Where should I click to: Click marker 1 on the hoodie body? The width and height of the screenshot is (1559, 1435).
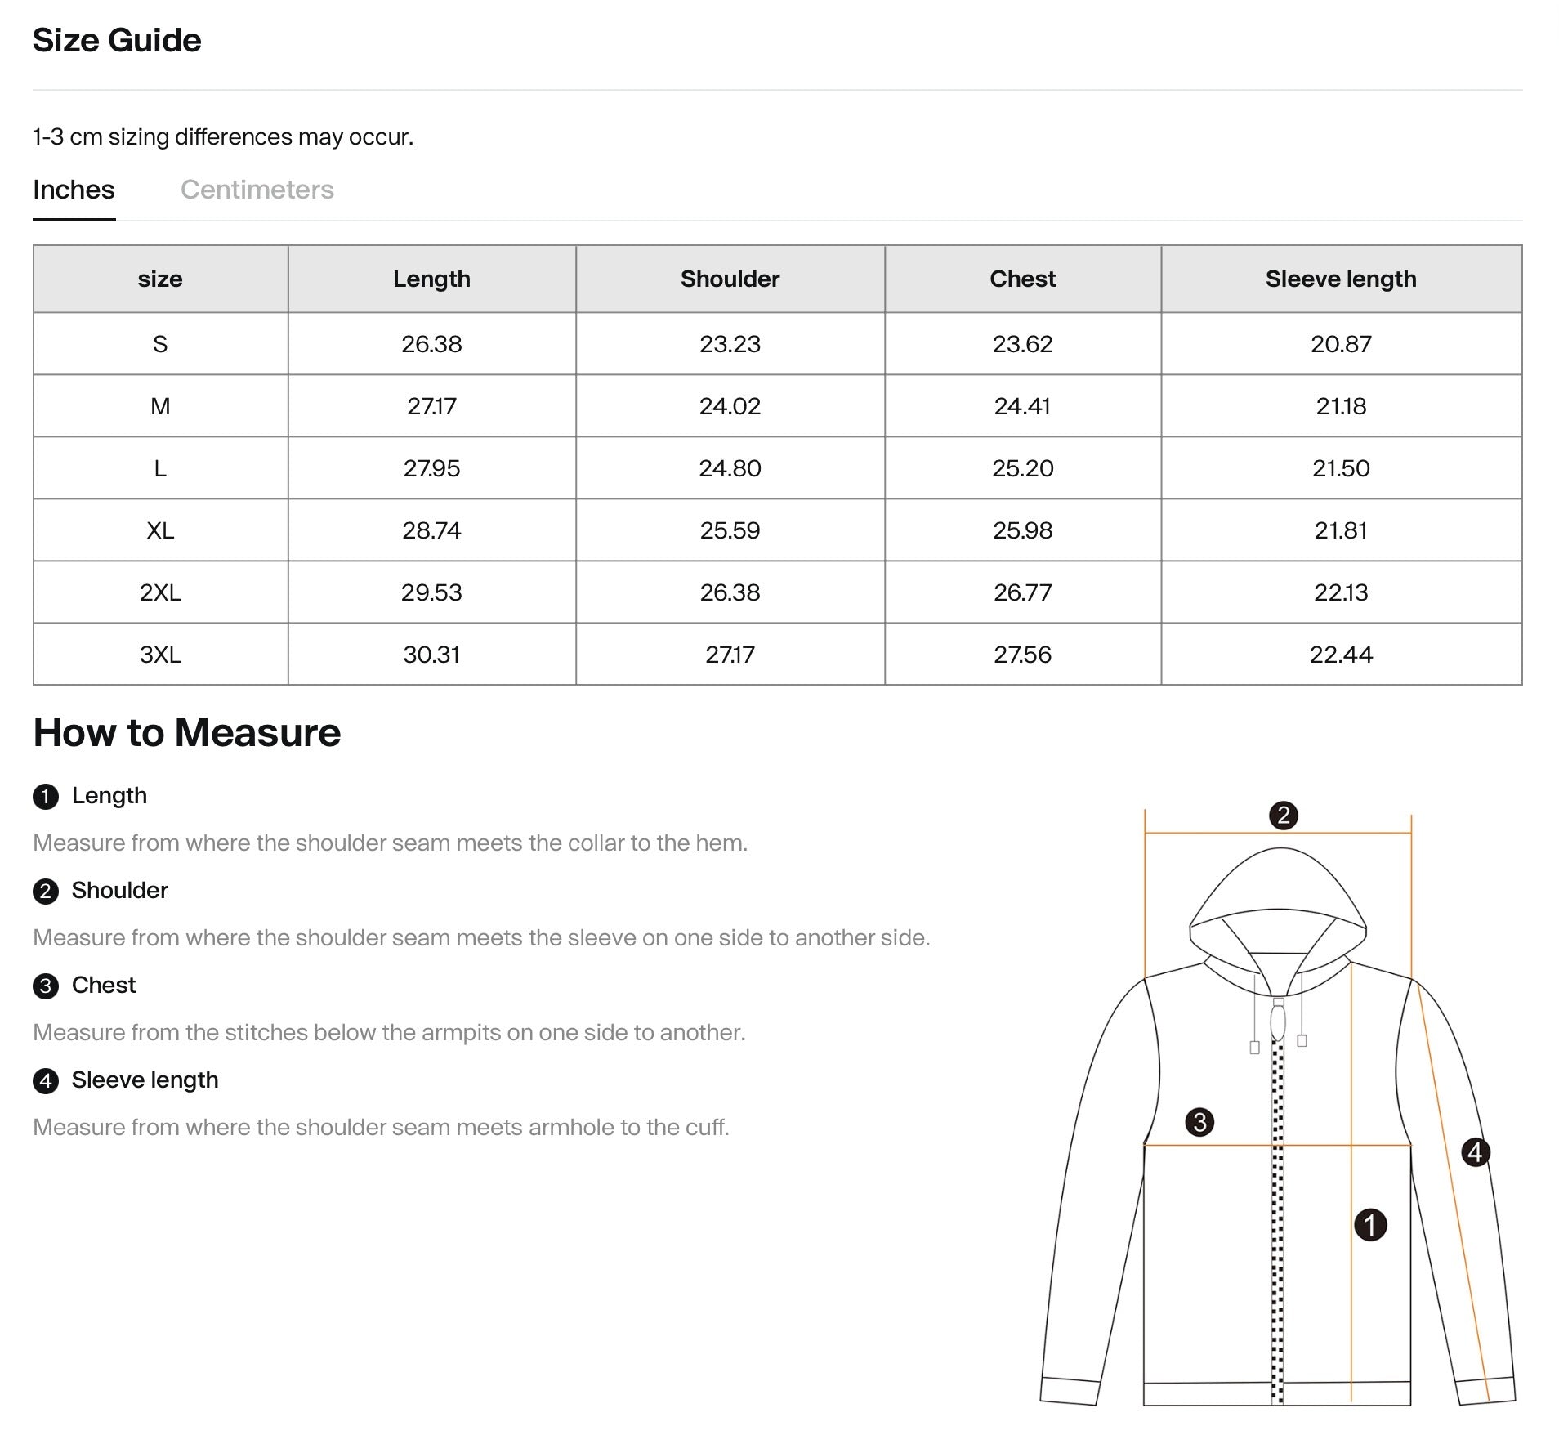[x=1370, y=1224]
